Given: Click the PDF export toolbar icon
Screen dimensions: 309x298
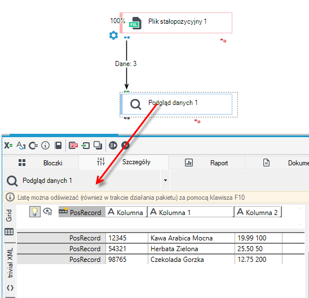Looking at the screenshot, I should click(x=73, y=146).
